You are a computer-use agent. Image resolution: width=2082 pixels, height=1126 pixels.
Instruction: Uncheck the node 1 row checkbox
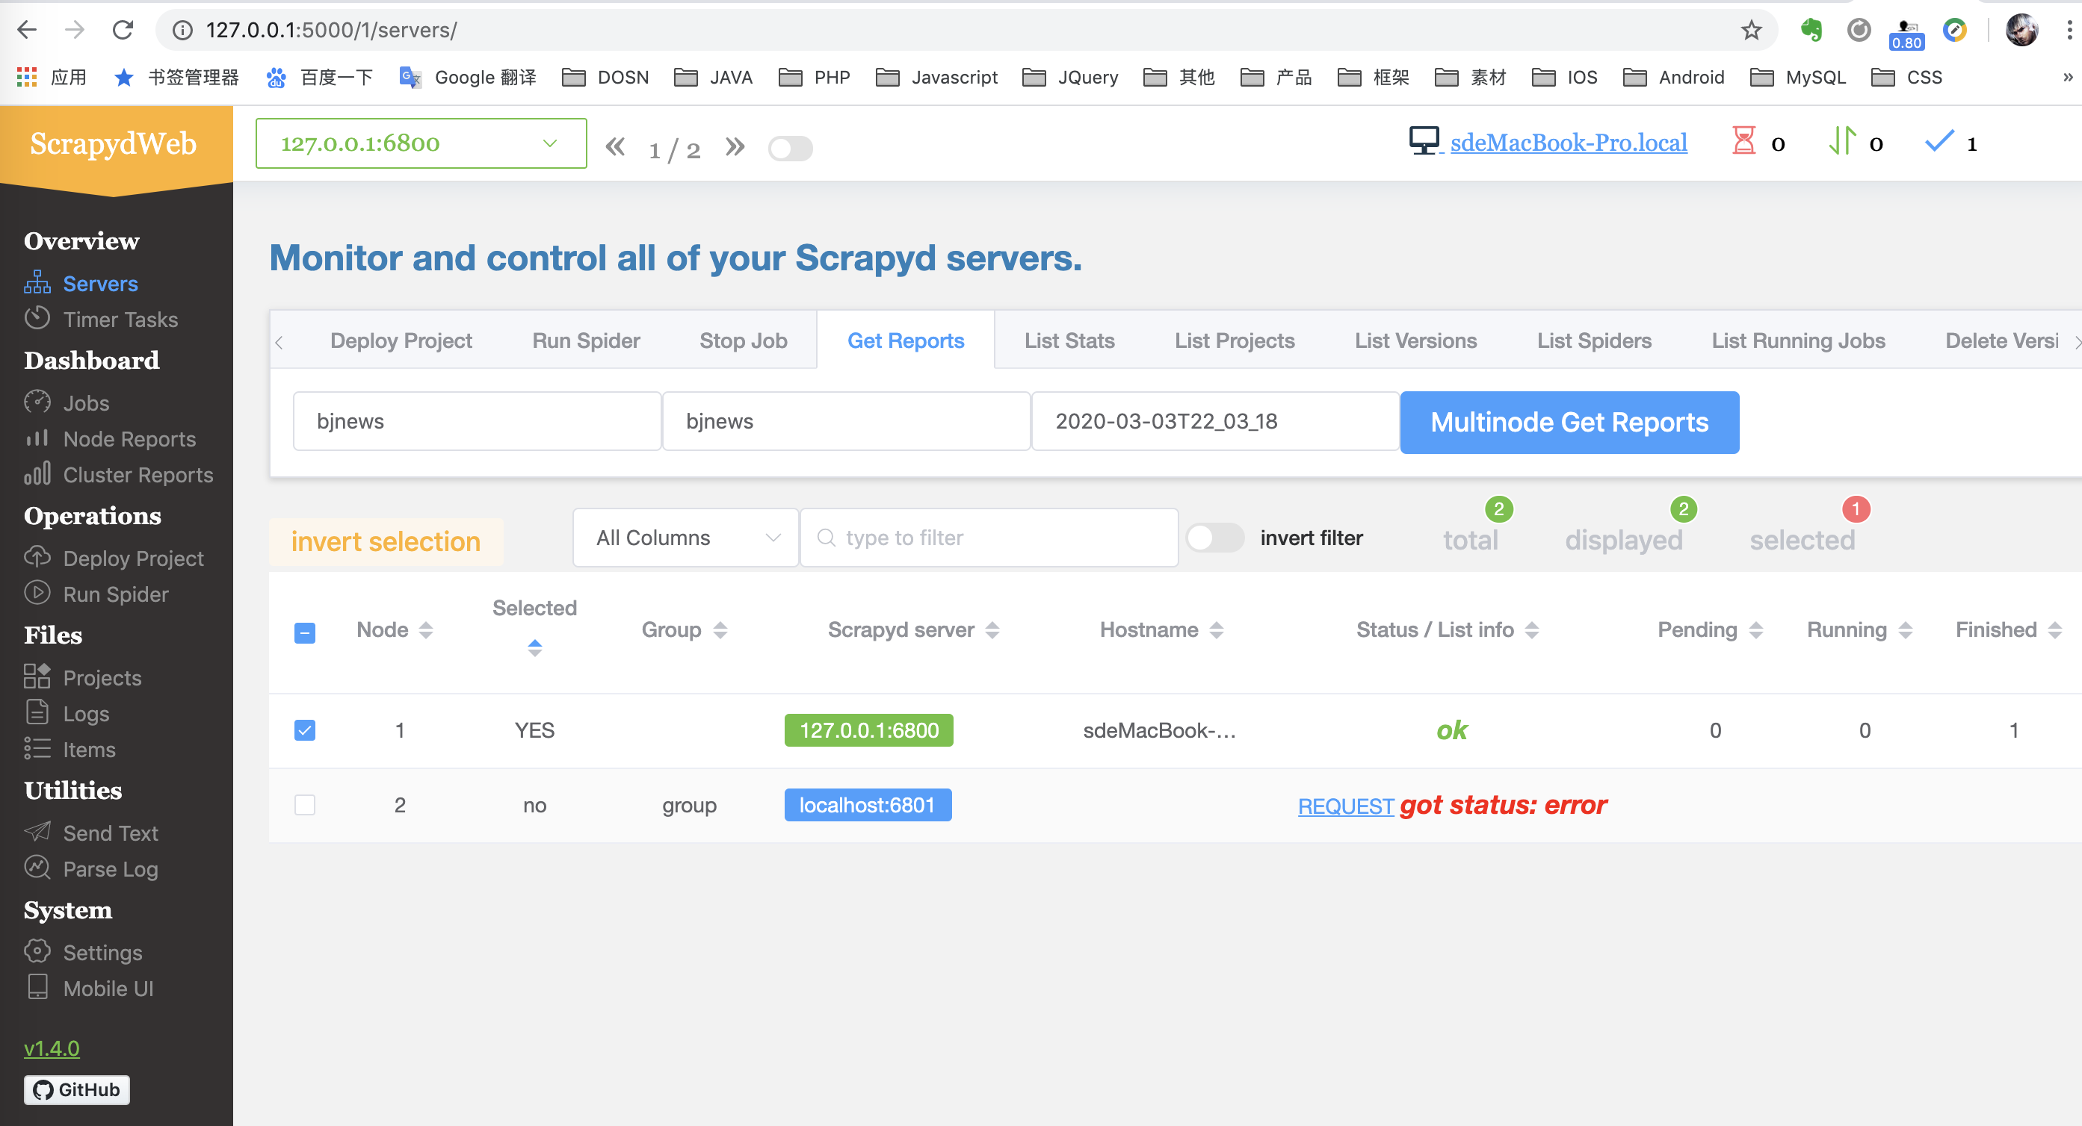click(305, 730)
